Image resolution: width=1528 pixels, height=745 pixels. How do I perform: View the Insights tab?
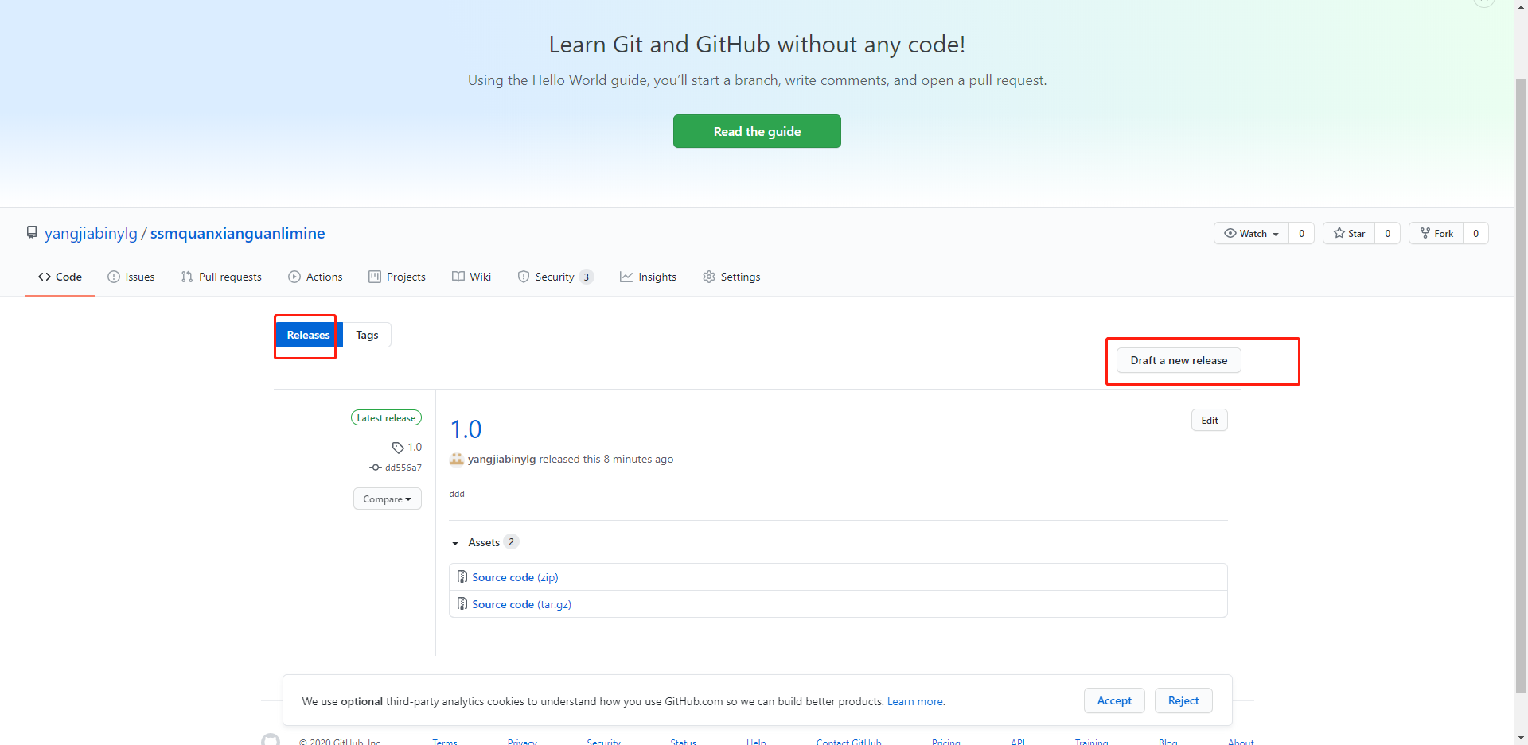[649, 277]
